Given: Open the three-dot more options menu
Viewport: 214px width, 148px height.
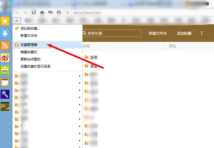Looking at the screenshot, I should pos(202,33).
